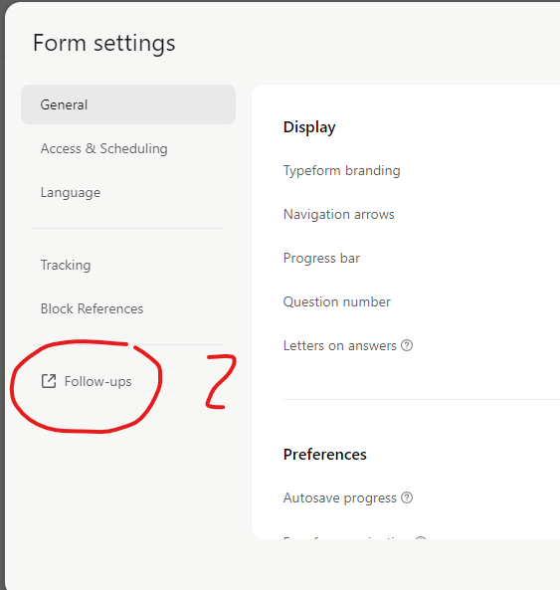Click the Form settings title
The height and width of the screenshot is (590, 560).
pyautogui.click(x=104, y=43)
